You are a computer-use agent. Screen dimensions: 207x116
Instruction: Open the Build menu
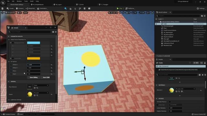[x=32, y=1]
